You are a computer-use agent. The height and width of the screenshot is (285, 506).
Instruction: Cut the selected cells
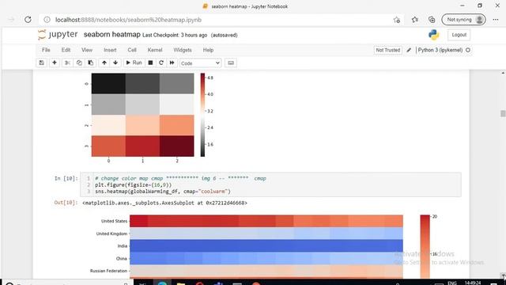tap(67, 63)
